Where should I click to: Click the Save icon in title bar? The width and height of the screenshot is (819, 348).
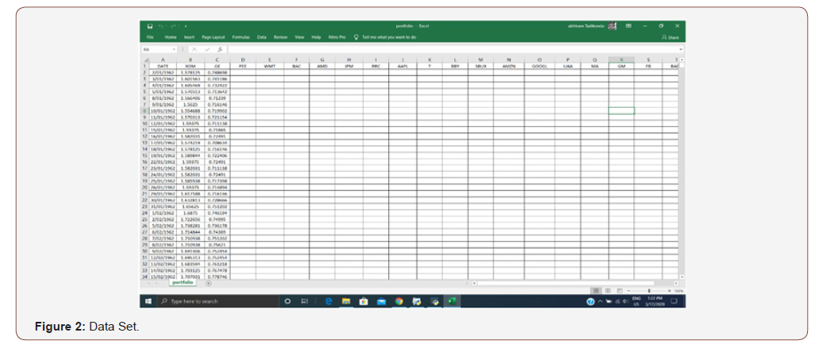(x=150, y=25)
